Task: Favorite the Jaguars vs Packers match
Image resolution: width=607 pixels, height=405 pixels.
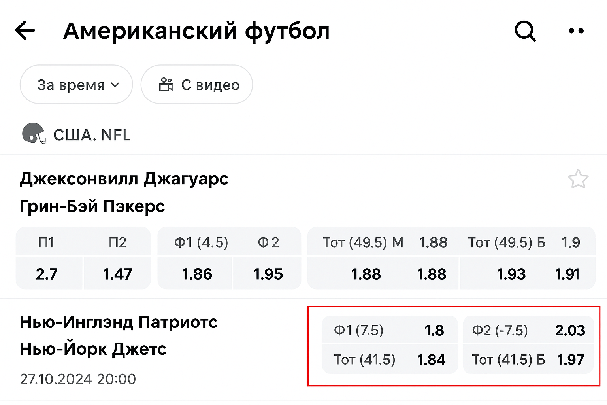Action: point(578,179)
